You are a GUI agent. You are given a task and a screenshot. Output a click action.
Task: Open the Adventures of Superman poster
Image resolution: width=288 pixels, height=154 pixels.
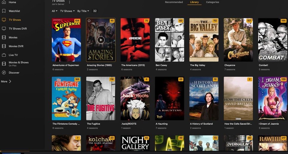[x=66, y=40]
